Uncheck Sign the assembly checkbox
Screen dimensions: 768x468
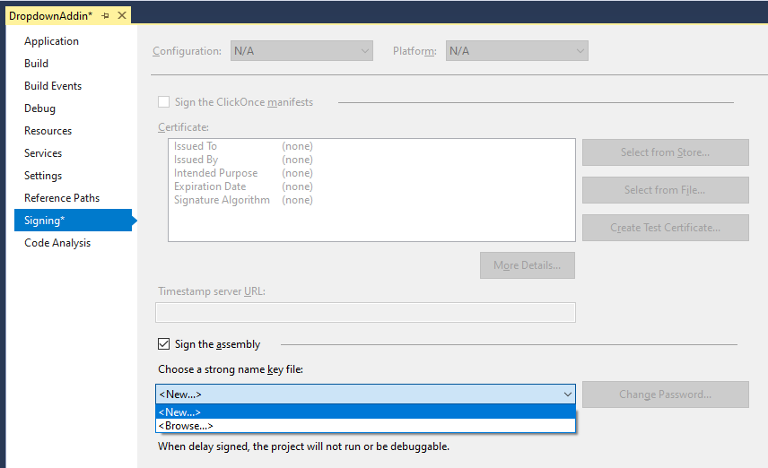(x=163, y=344)
